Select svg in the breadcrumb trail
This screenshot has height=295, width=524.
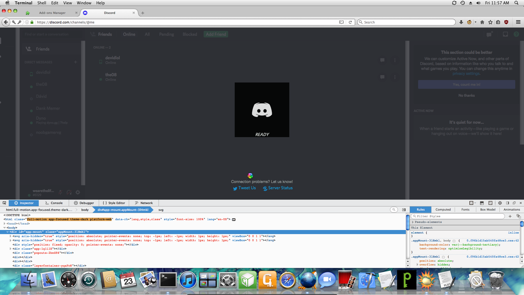[161, 210]
